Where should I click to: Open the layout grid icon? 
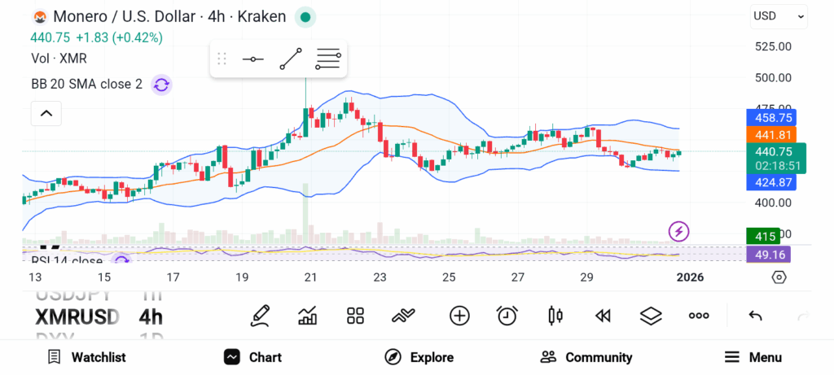click(x=355, y=316)
